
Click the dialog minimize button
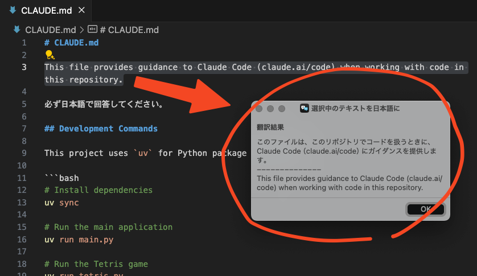point(270,109)
